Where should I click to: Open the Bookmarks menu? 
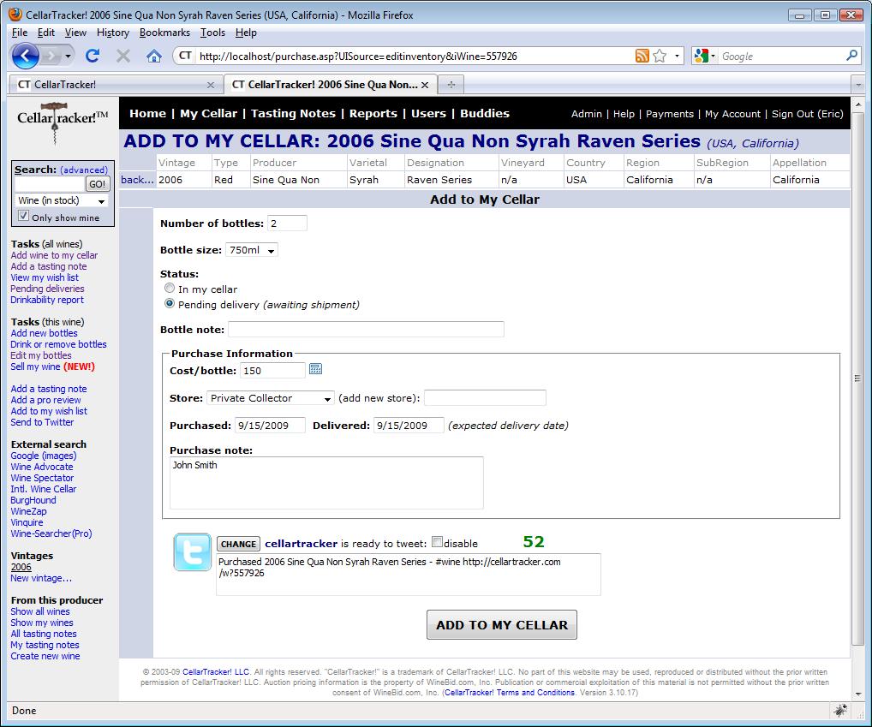click(164, 33)
